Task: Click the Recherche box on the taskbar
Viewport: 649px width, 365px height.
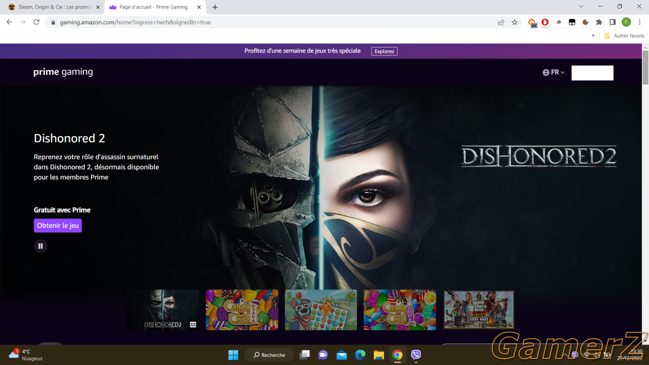Action: pyautogui.click(x=269, y=355)
